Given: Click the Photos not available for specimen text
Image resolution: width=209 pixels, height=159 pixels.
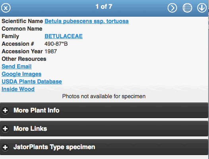Looking at the screenshot, I should click(104, 96).
